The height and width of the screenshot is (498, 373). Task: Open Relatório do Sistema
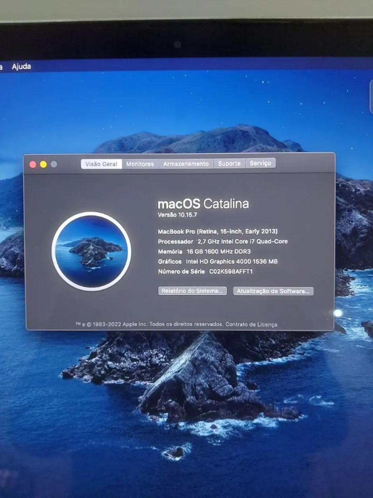click(x=192, y=291)
